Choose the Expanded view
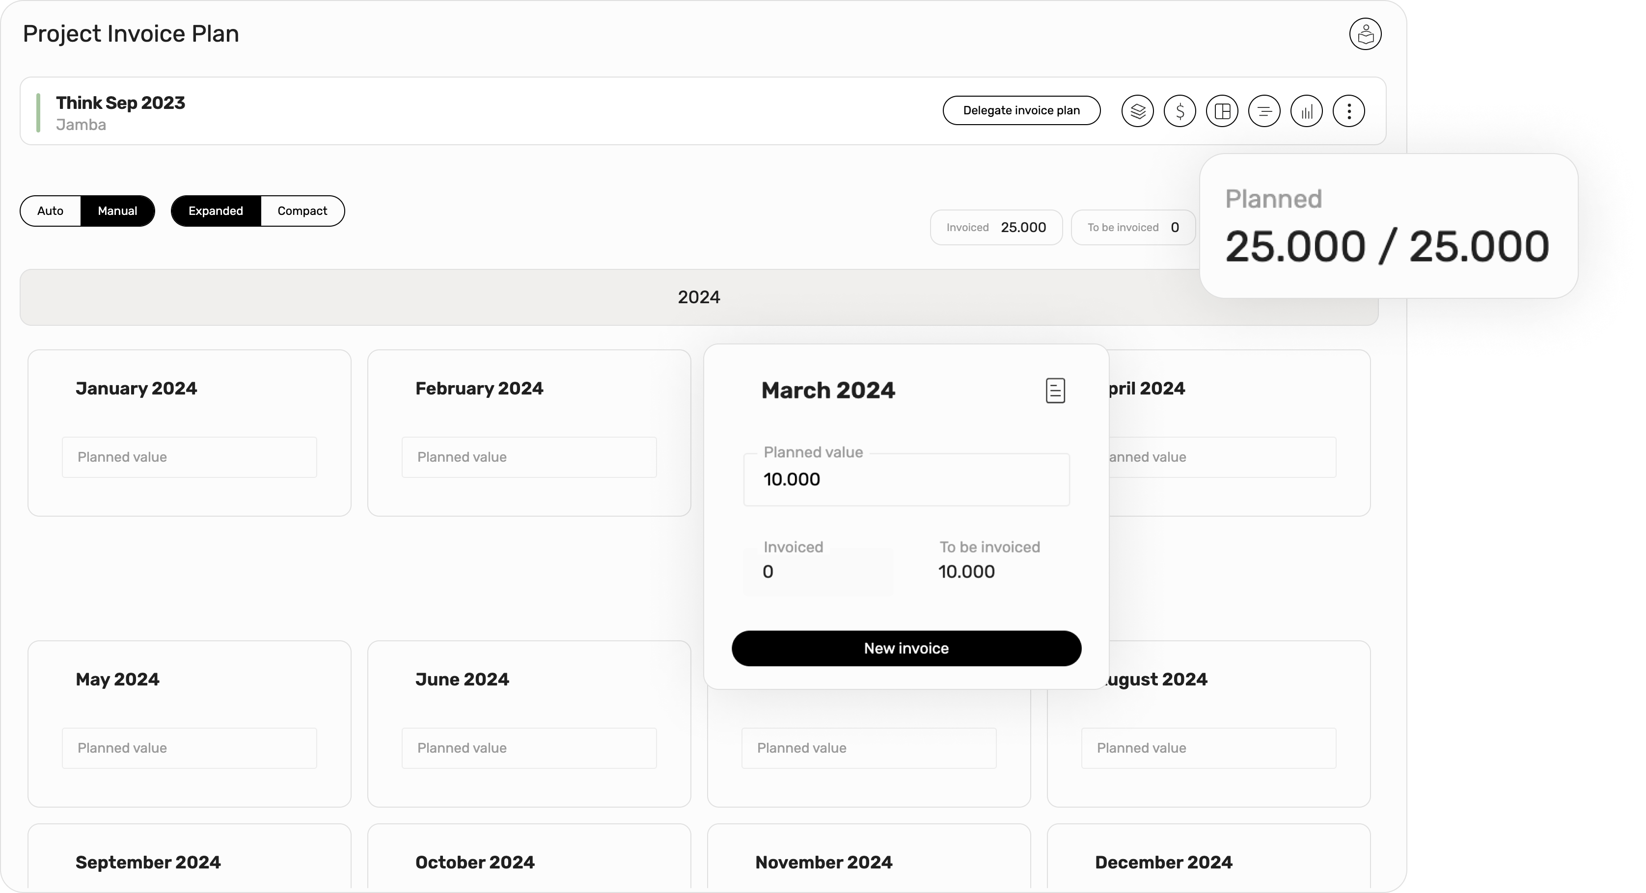1646x893 pixels. [x=216, y=211]
